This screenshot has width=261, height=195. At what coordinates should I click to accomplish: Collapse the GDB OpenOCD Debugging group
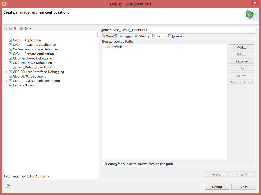click(7, 63)
